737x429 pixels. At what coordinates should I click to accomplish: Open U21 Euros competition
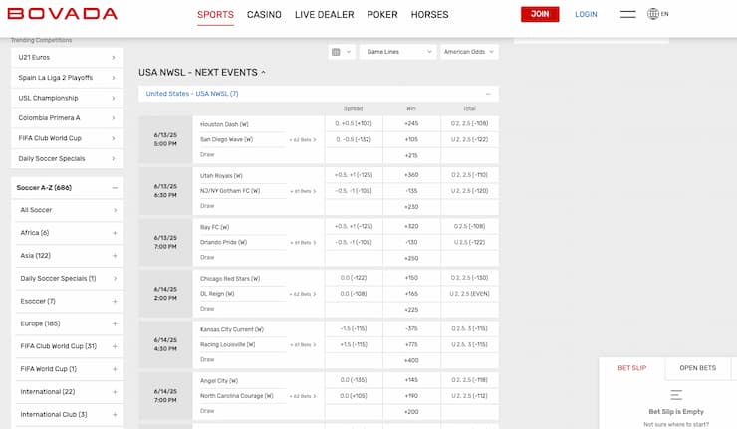(x=67, y=58)
